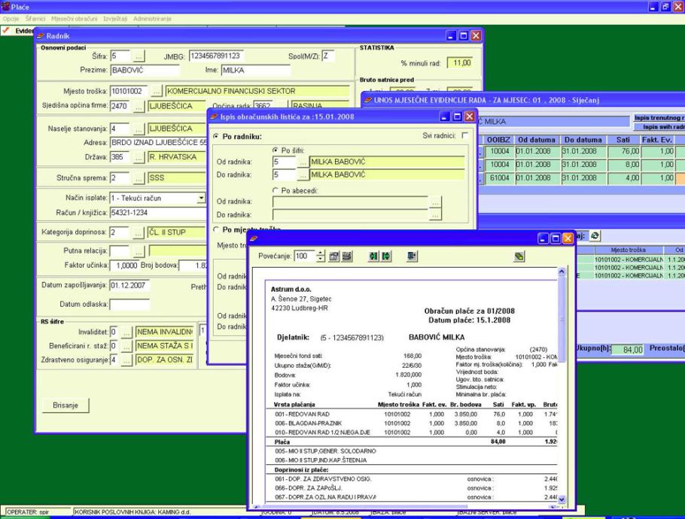Go to previous page in payslip preview
Screen dimensions: 685x519
coord(373,256)
